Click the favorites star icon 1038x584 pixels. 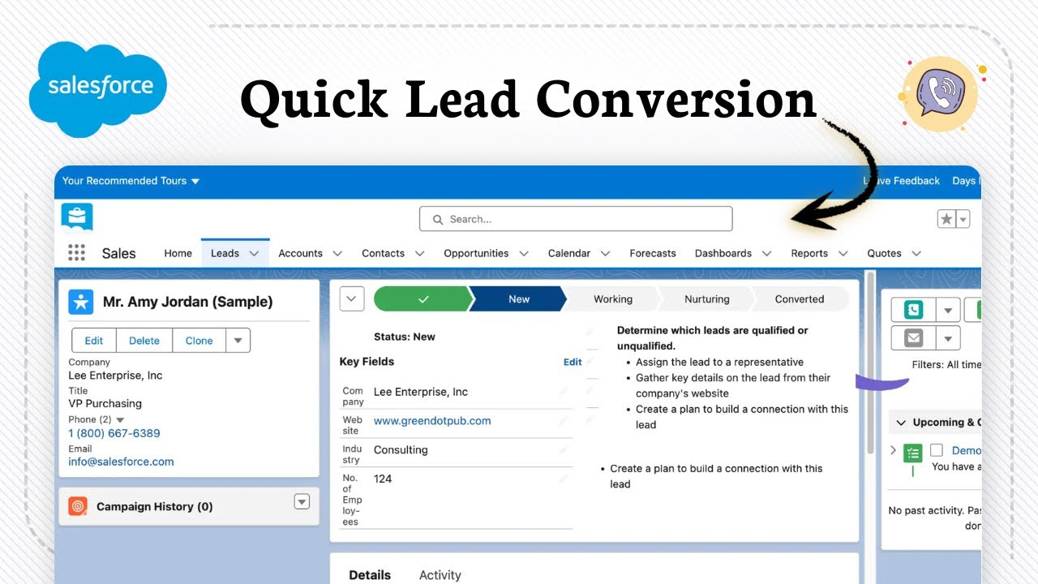[946, 219]
